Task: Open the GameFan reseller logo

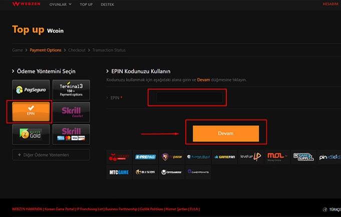Action: coord(224,157)
